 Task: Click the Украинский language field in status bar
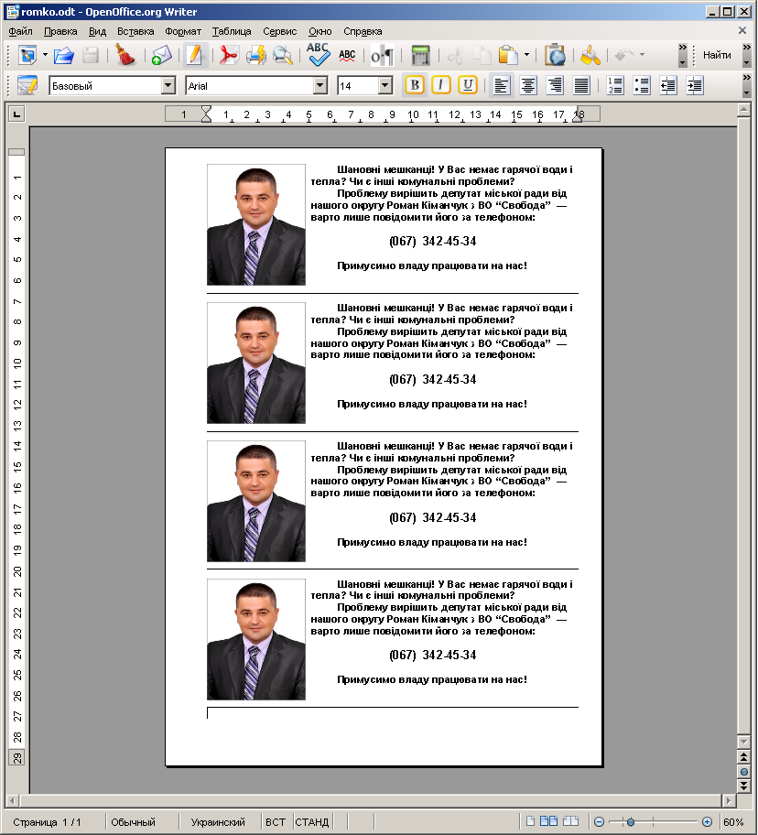[218, 822]
